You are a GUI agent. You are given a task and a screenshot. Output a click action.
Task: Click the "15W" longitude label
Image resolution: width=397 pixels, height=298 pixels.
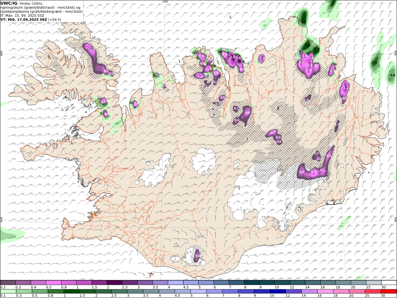[x=328, y=2]
